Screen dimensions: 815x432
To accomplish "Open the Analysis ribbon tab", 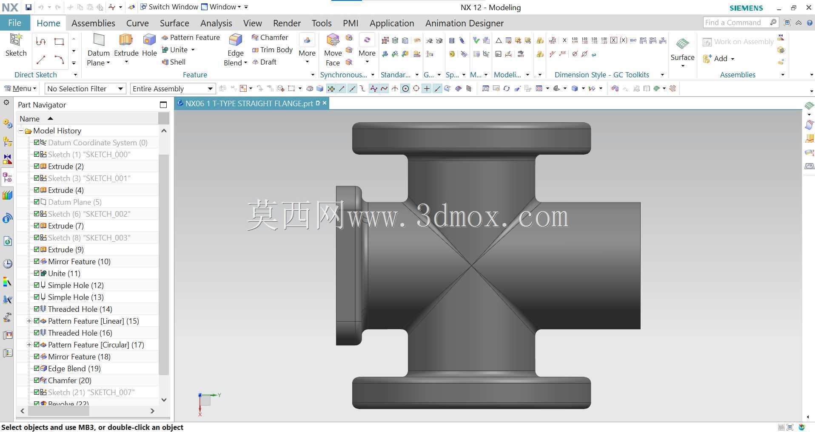I will click(216, 23).
